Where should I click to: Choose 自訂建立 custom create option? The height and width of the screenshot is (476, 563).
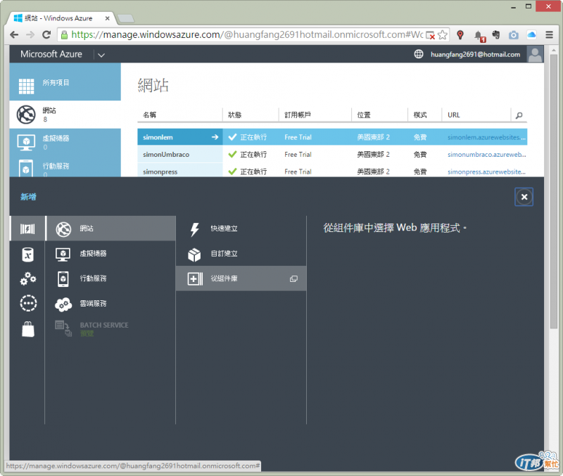click(241, 254)
